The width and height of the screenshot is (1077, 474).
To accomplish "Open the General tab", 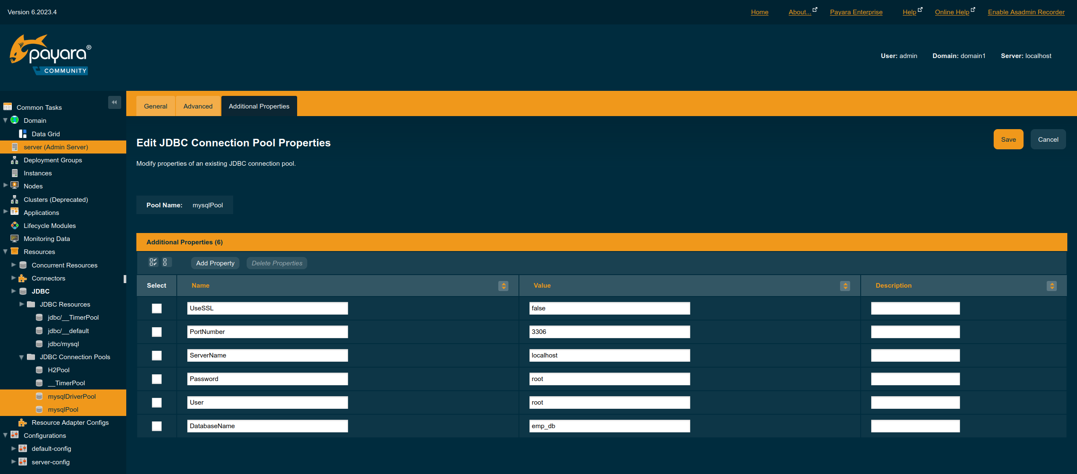I will pos(155,106).
